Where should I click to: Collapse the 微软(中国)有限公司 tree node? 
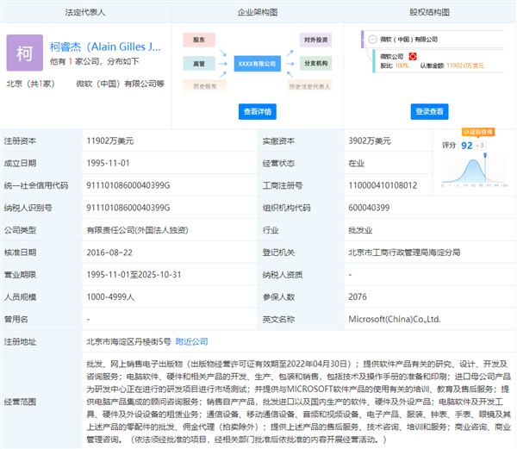[372, 40]
